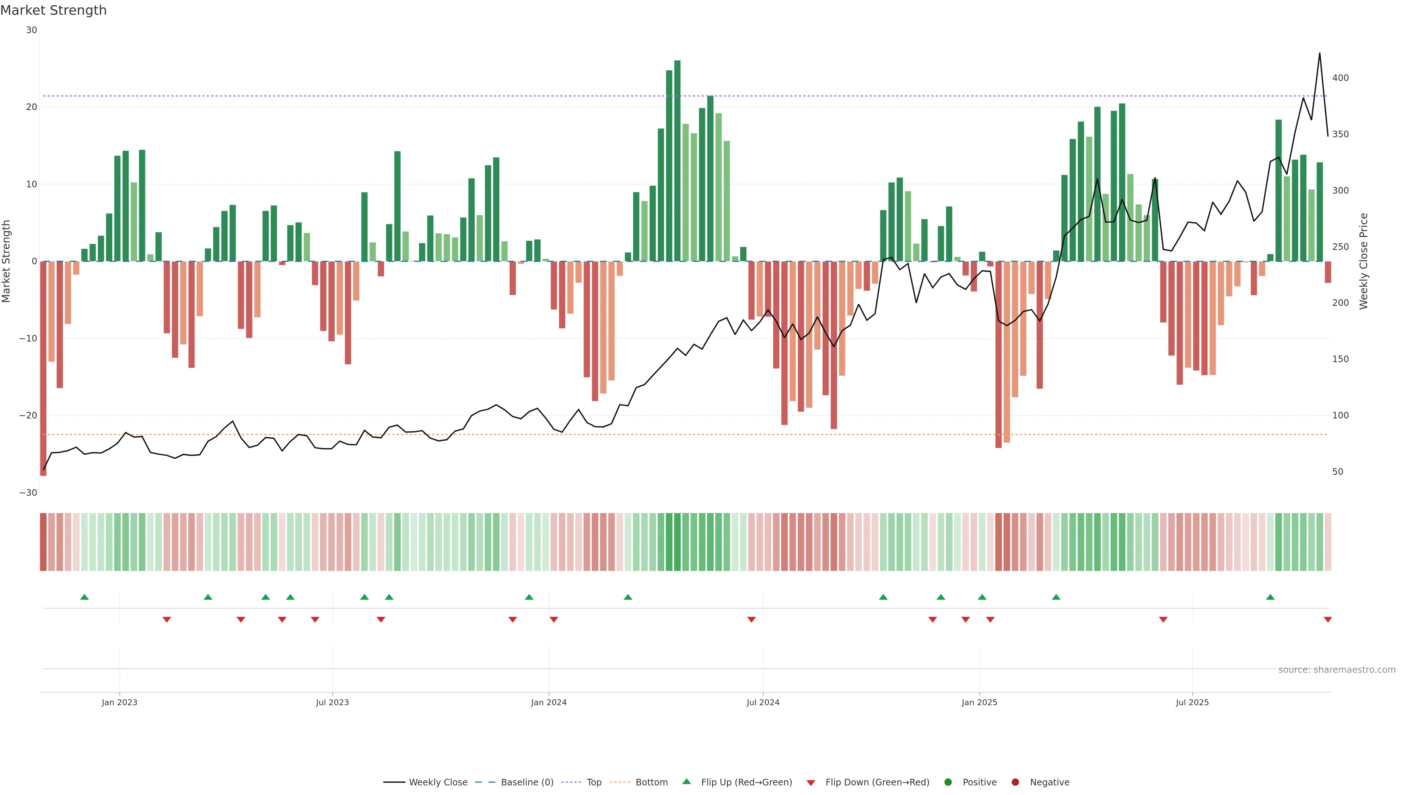Click the first red flip-down triangle after Jan 2023
Viewport: 1414px width, 795px height.
(x=167, y=619)
